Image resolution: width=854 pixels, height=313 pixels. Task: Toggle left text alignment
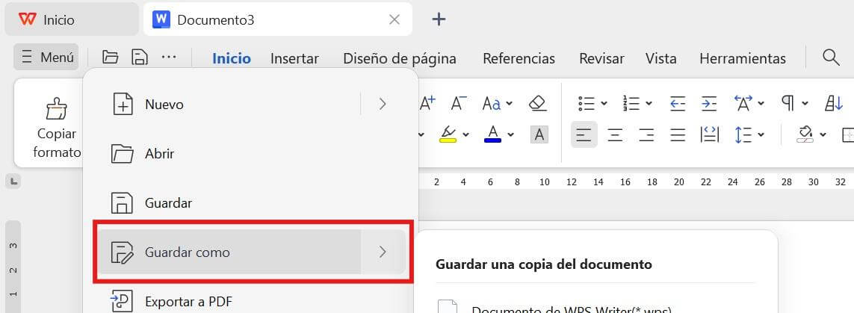pyautogui.click(x=584, y=135)
